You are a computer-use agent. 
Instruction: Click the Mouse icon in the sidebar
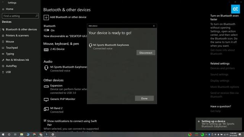(x=3, y=41)
